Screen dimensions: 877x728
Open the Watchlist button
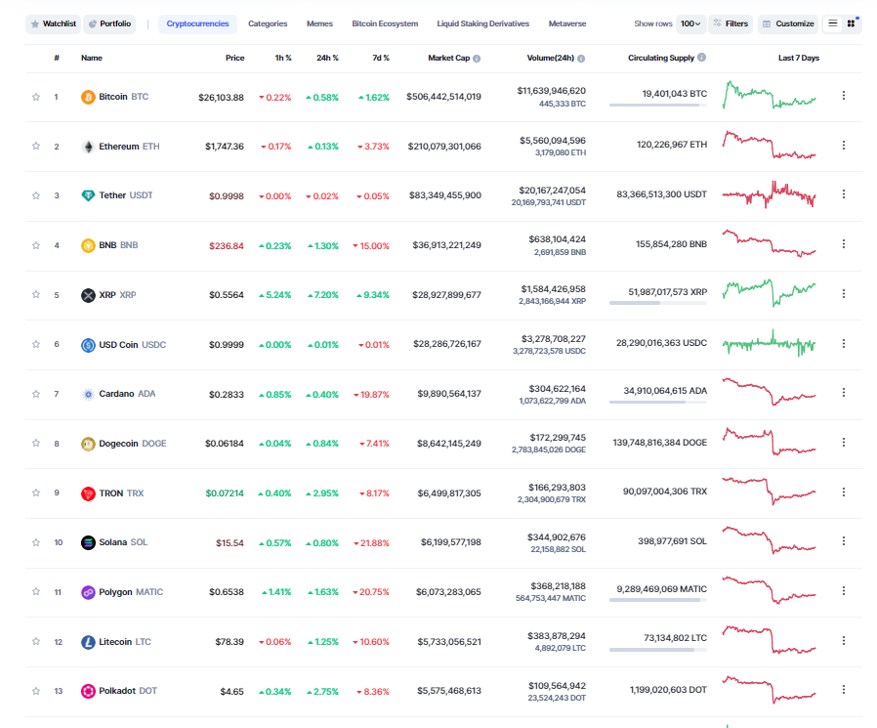click(53, 23)
